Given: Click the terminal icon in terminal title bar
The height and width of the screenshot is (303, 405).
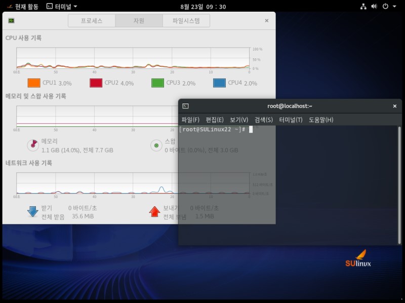Looking at the screenshot, I should (x=186, y=106).
